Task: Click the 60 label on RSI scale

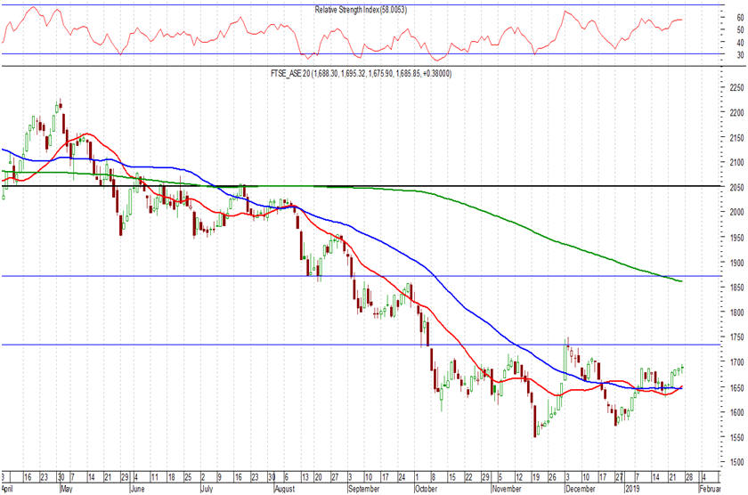Action: click(740, 18)
